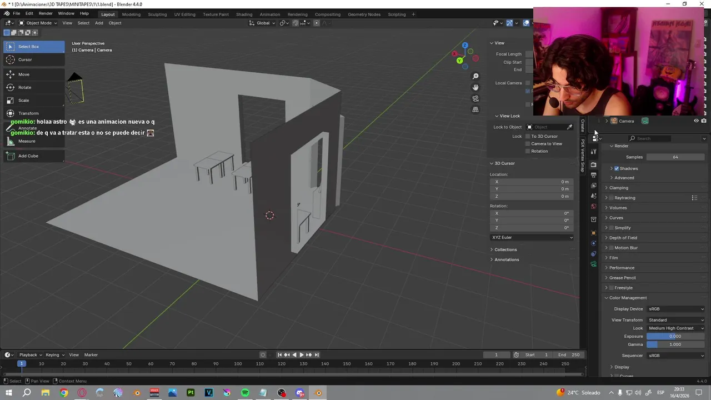The width and height of the screenshot is (711, 400).
Task: Open Substance Painter from the taskbar
Action: click(191, 393)
